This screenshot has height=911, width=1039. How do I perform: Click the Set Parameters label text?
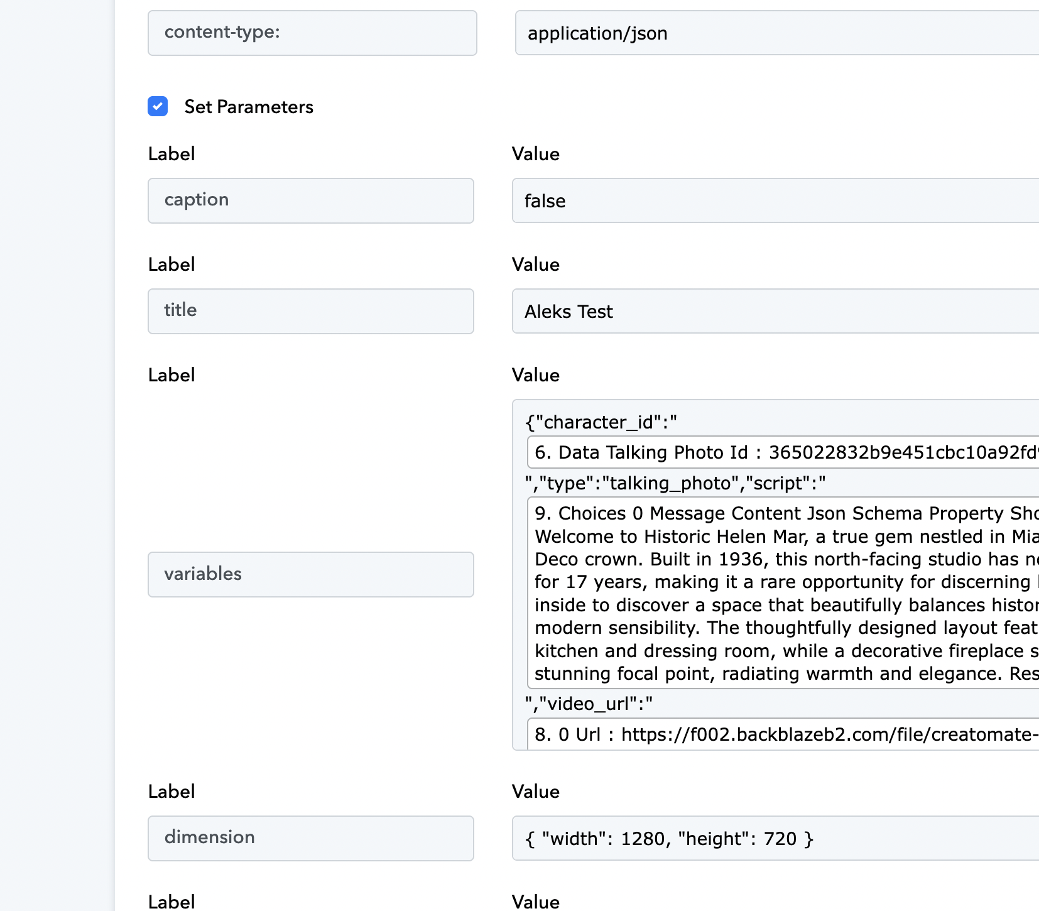pos(249,107)
